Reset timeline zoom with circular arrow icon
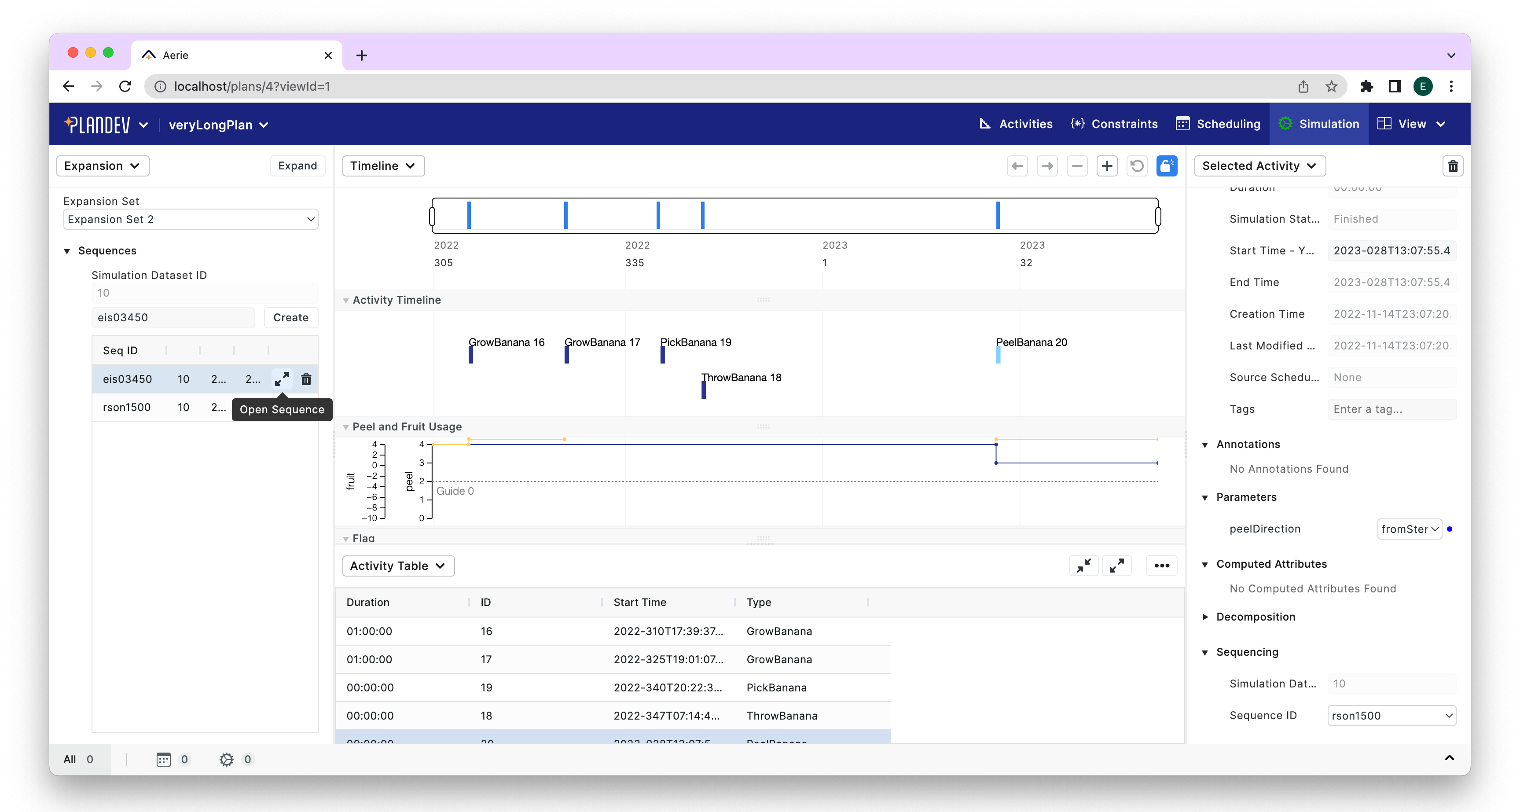The height and width of the screenshot is (812, 1520). [x=1137, y=166]
